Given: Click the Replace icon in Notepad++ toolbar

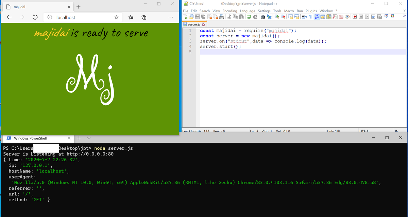Looking at the screenshot, I should [269, 16].
